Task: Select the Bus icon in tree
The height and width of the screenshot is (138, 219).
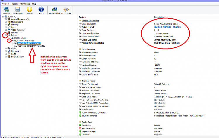Action: point(9,27)
